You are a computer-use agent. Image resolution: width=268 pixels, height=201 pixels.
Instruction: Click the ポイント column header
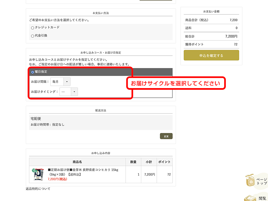[x=164, y=162]
